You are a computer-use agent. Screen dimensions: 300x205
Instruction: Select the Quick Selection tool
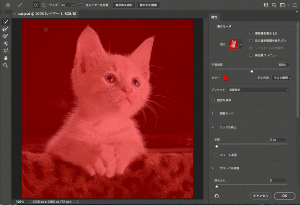[6, 22]
